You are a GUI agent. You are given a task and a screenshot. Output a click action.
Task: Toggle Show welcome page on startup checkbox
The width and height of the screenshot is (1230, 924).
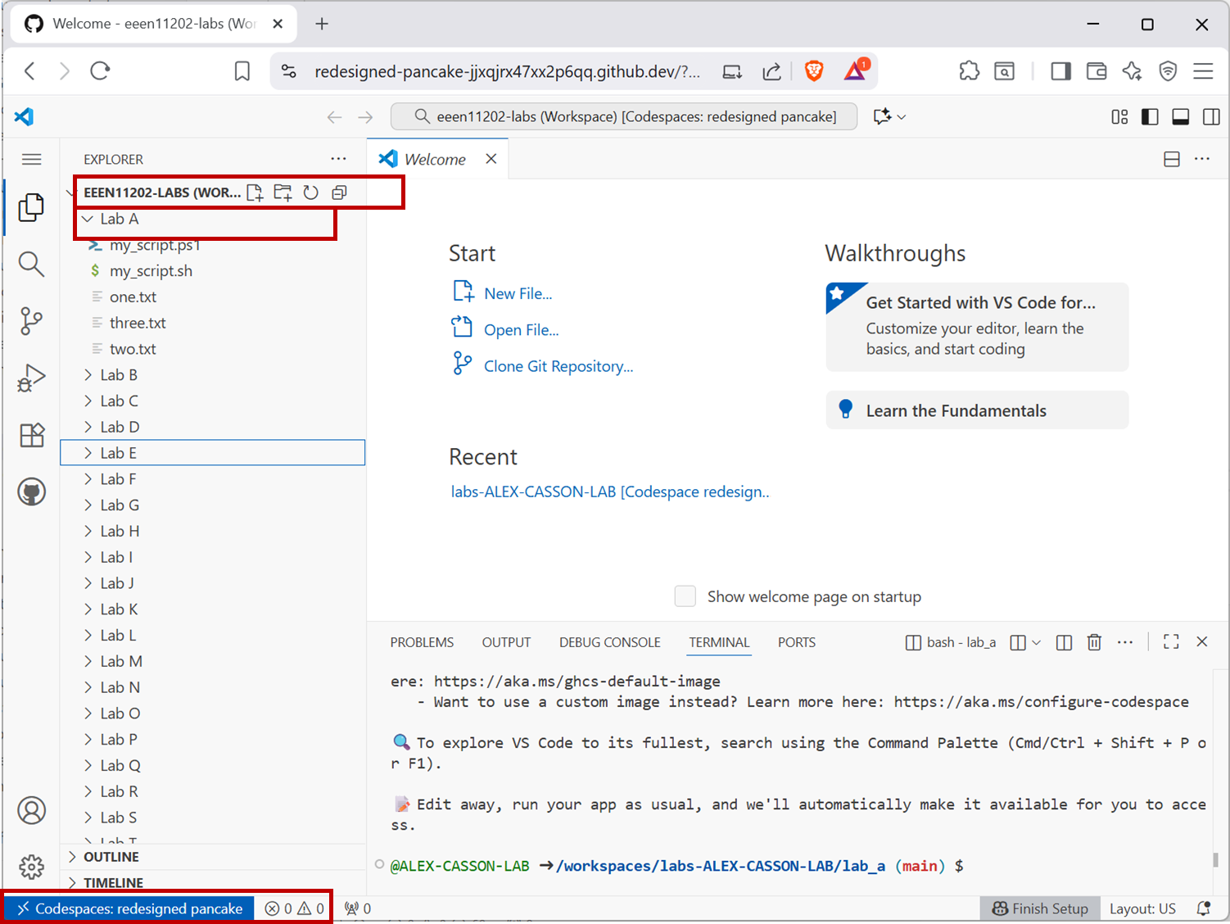tap(685, 596)
